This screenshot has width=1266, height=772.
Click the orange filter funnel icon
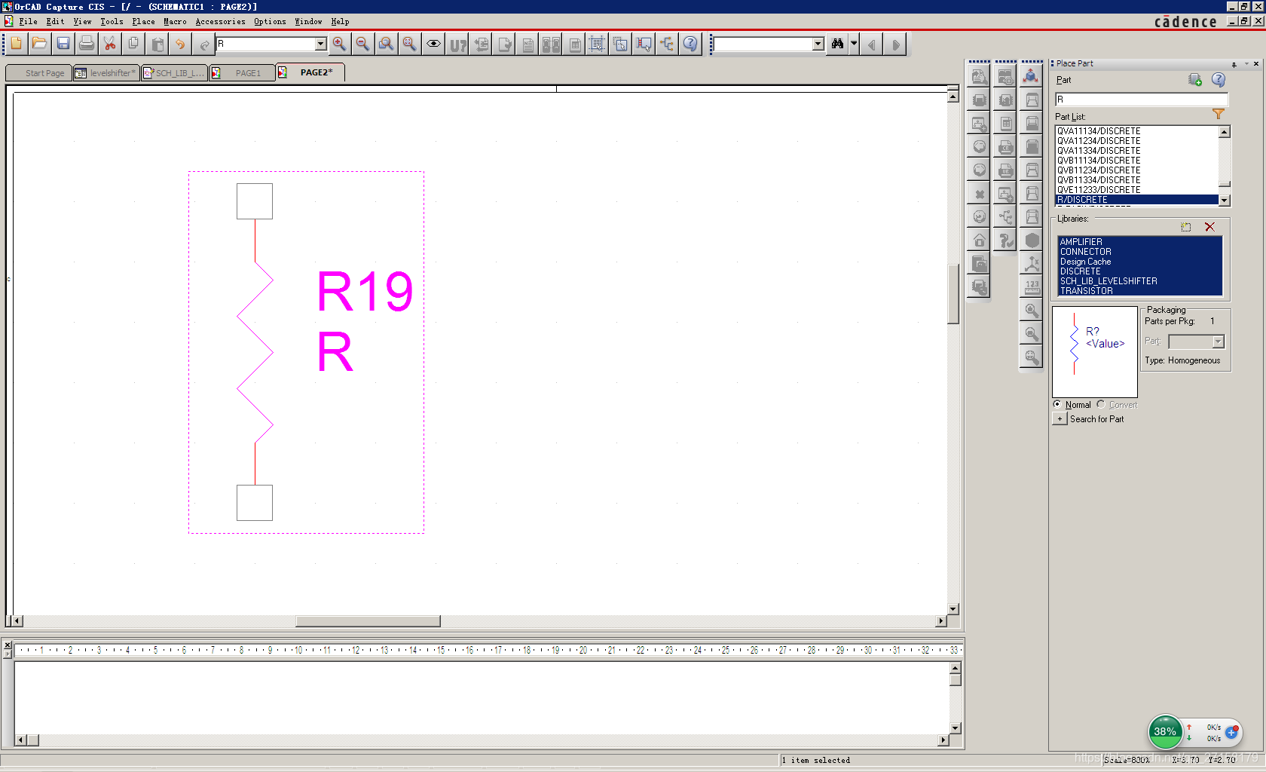(1218, 115)
